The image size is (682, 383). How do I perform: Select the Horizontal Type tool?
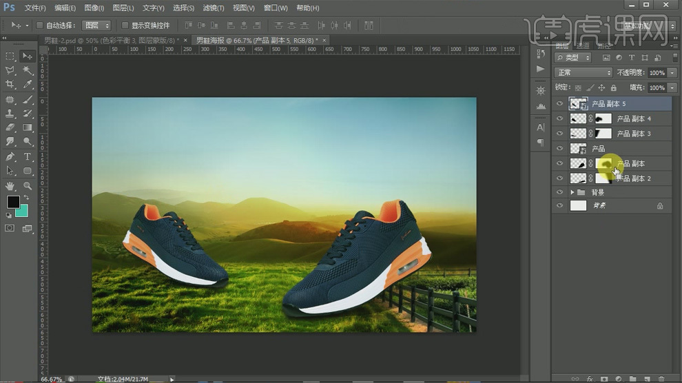click(28, 157)
